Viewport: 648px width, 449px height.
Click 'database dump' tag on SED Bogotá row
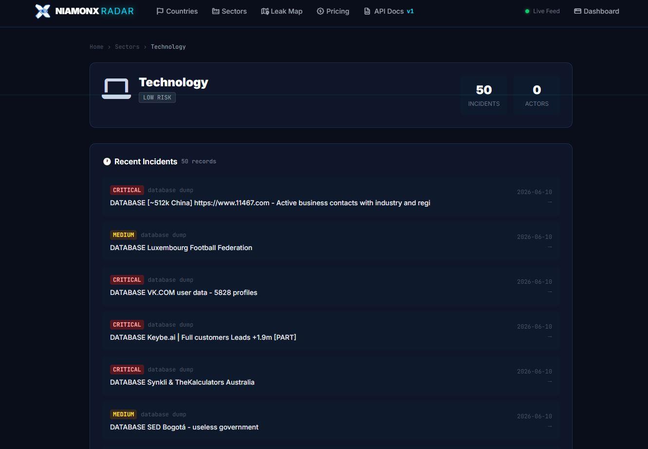(164, 414)
